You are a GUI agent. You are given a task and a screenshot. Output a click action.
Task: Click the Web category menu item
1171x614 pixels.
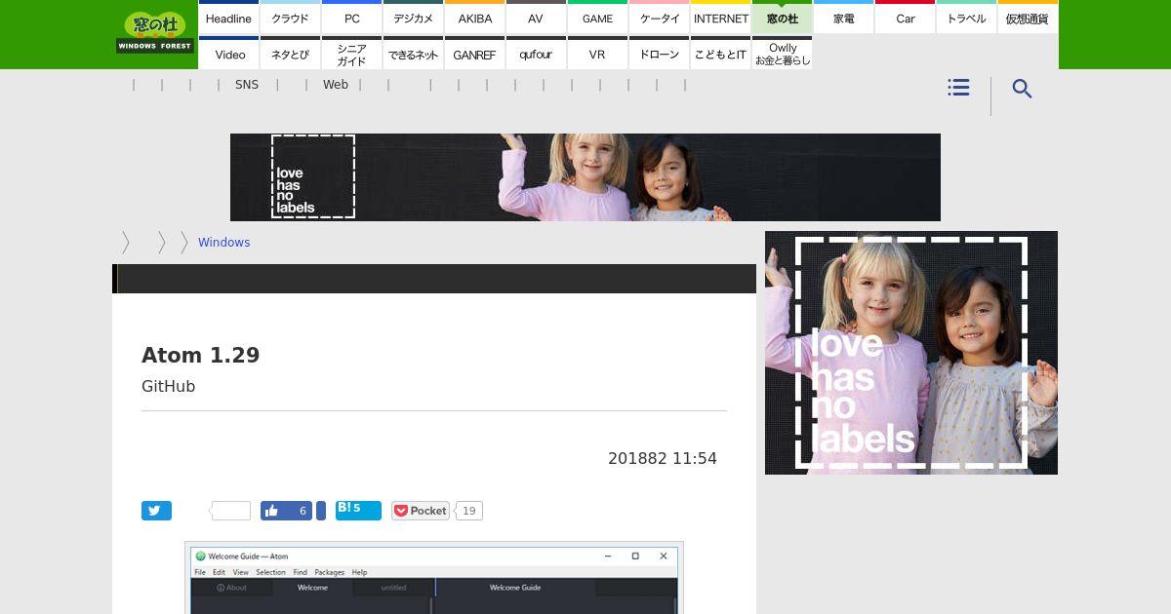click(336, 85)
